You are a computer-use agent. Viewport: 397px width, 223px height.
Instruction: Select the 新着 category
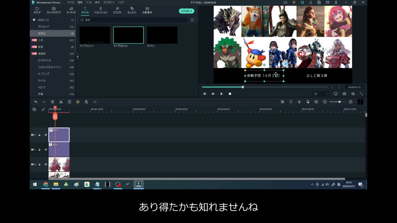[x=53, y=47]
